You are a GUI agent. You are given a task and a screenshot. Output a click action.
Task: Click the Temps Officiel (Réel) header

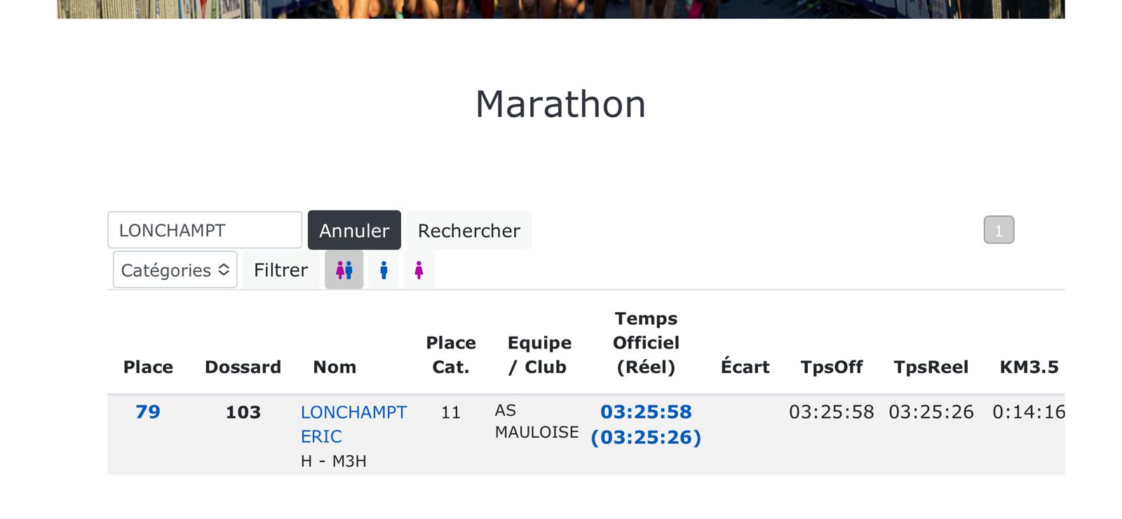tap(646, 343)
